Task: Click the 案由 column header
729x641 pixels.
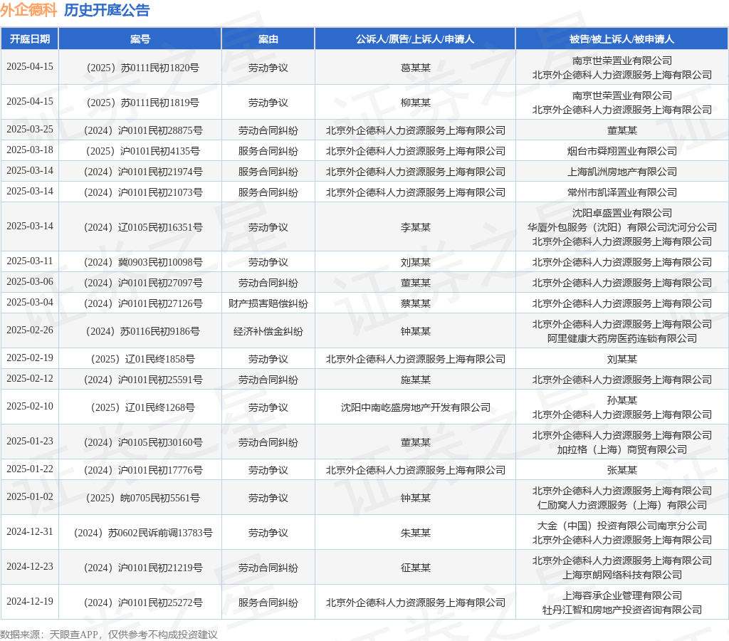Action: coord(268,39)
